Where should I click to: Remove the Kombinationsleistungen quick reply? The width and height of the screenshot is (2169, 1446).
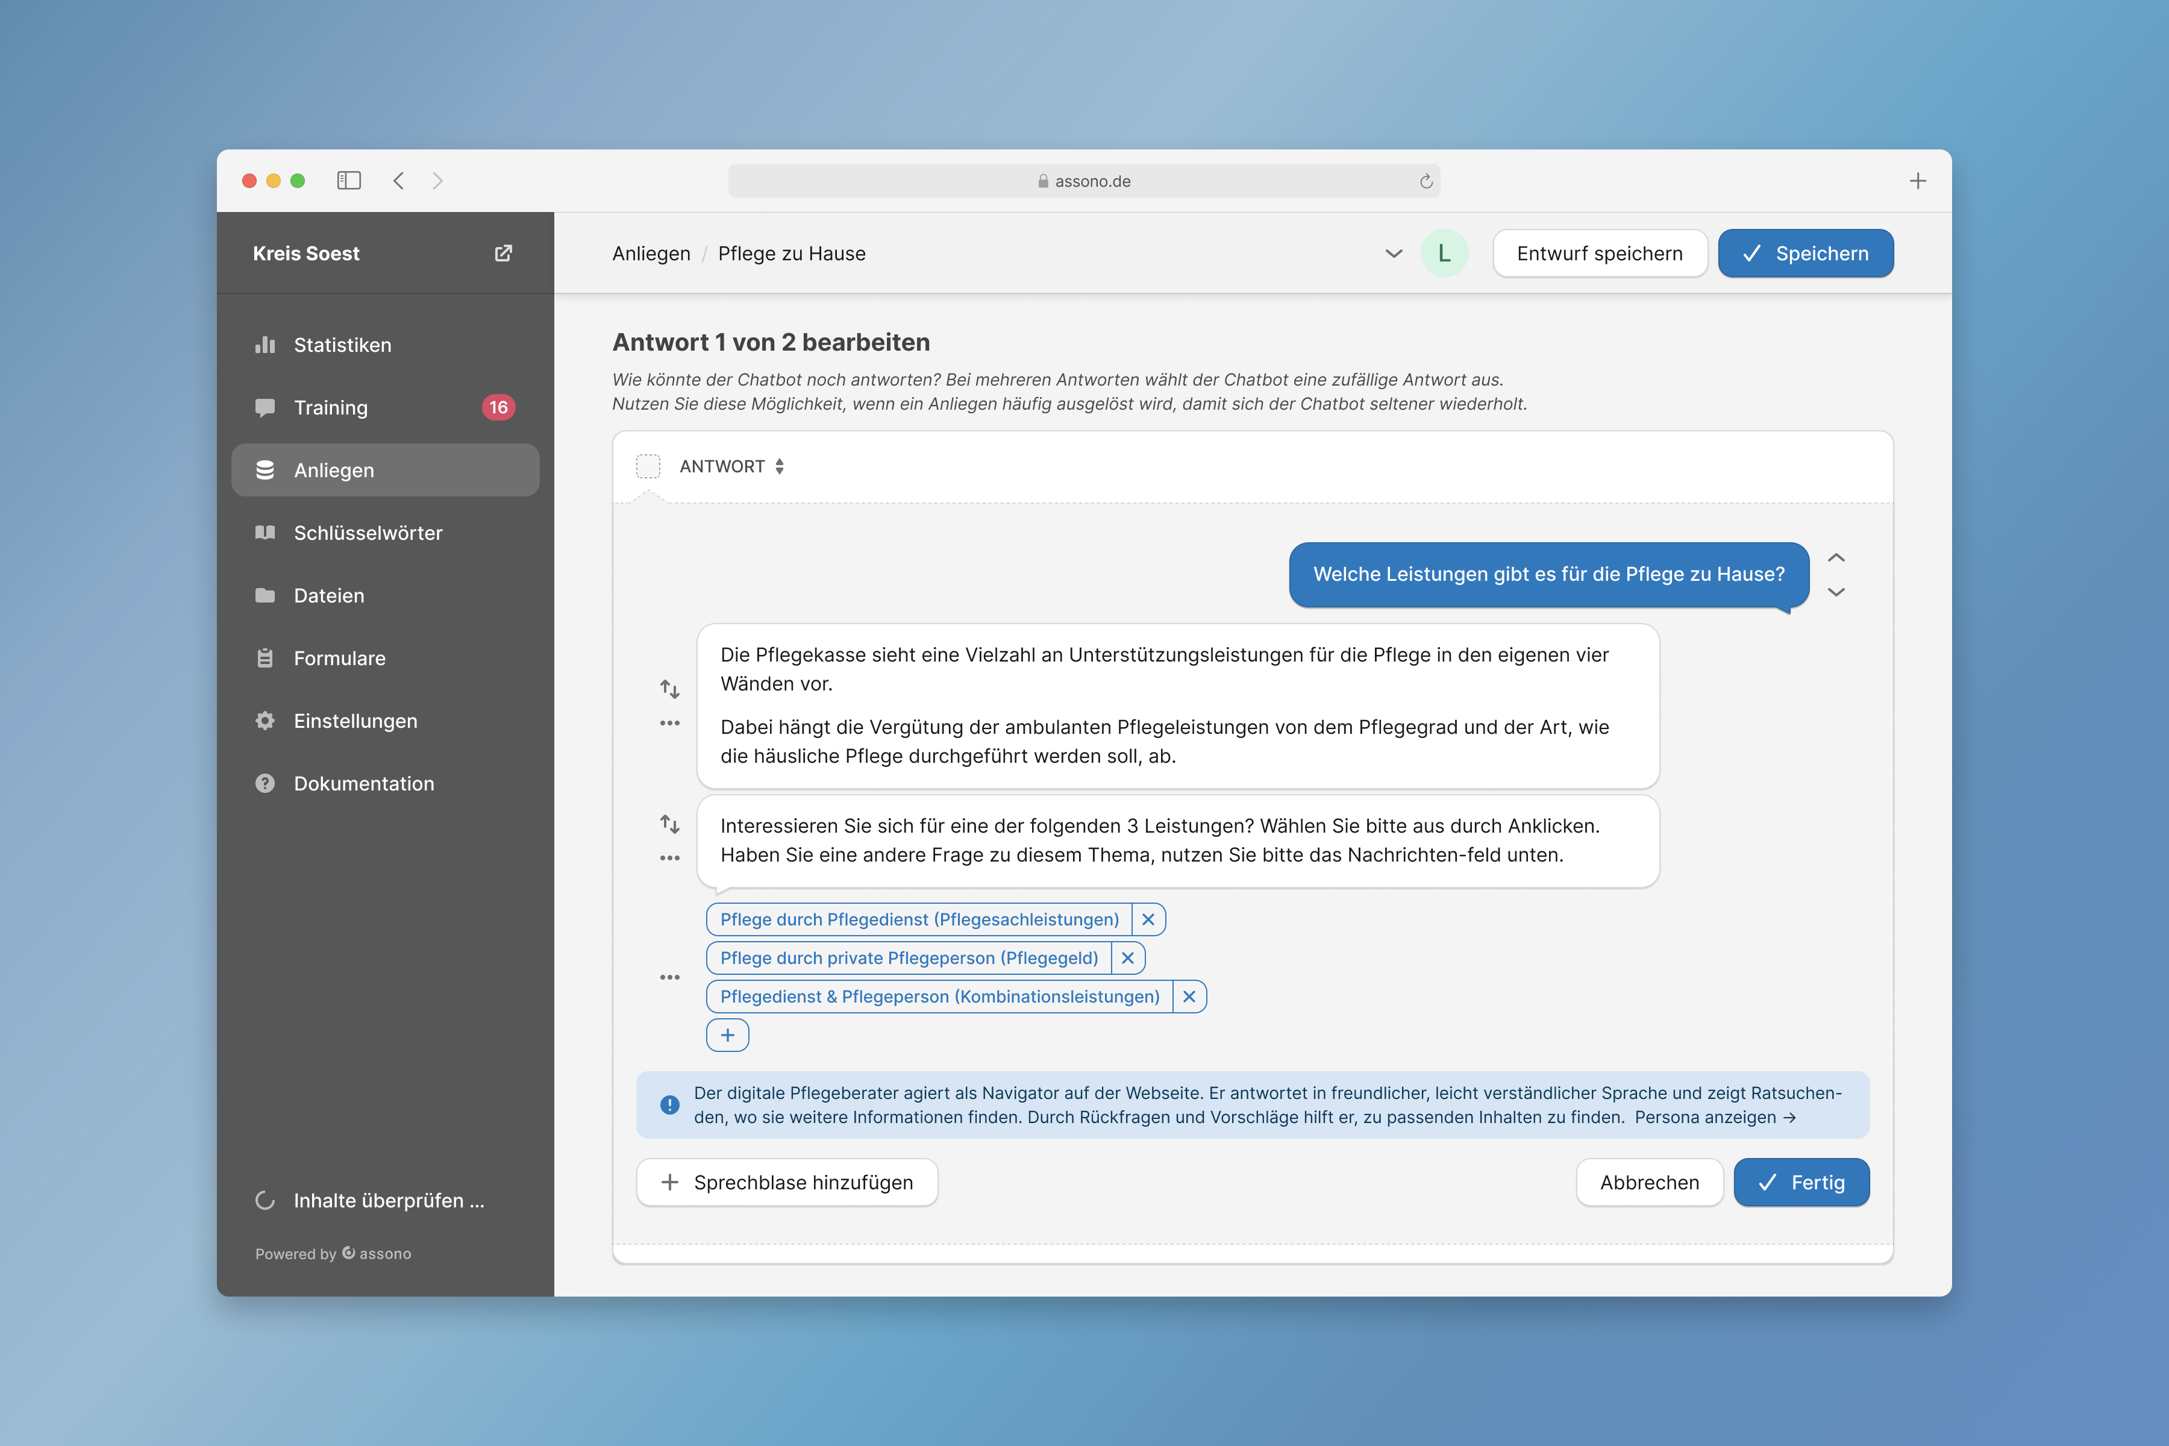point(1189,997)
